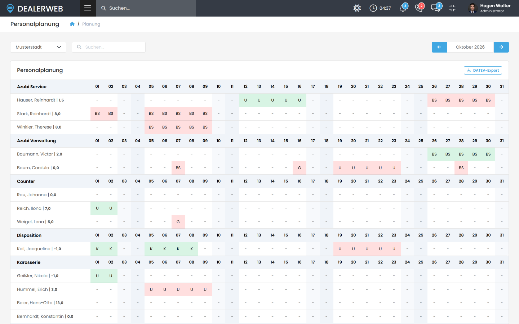Click the Planung breadcrumb link

[x=91, y=24]
